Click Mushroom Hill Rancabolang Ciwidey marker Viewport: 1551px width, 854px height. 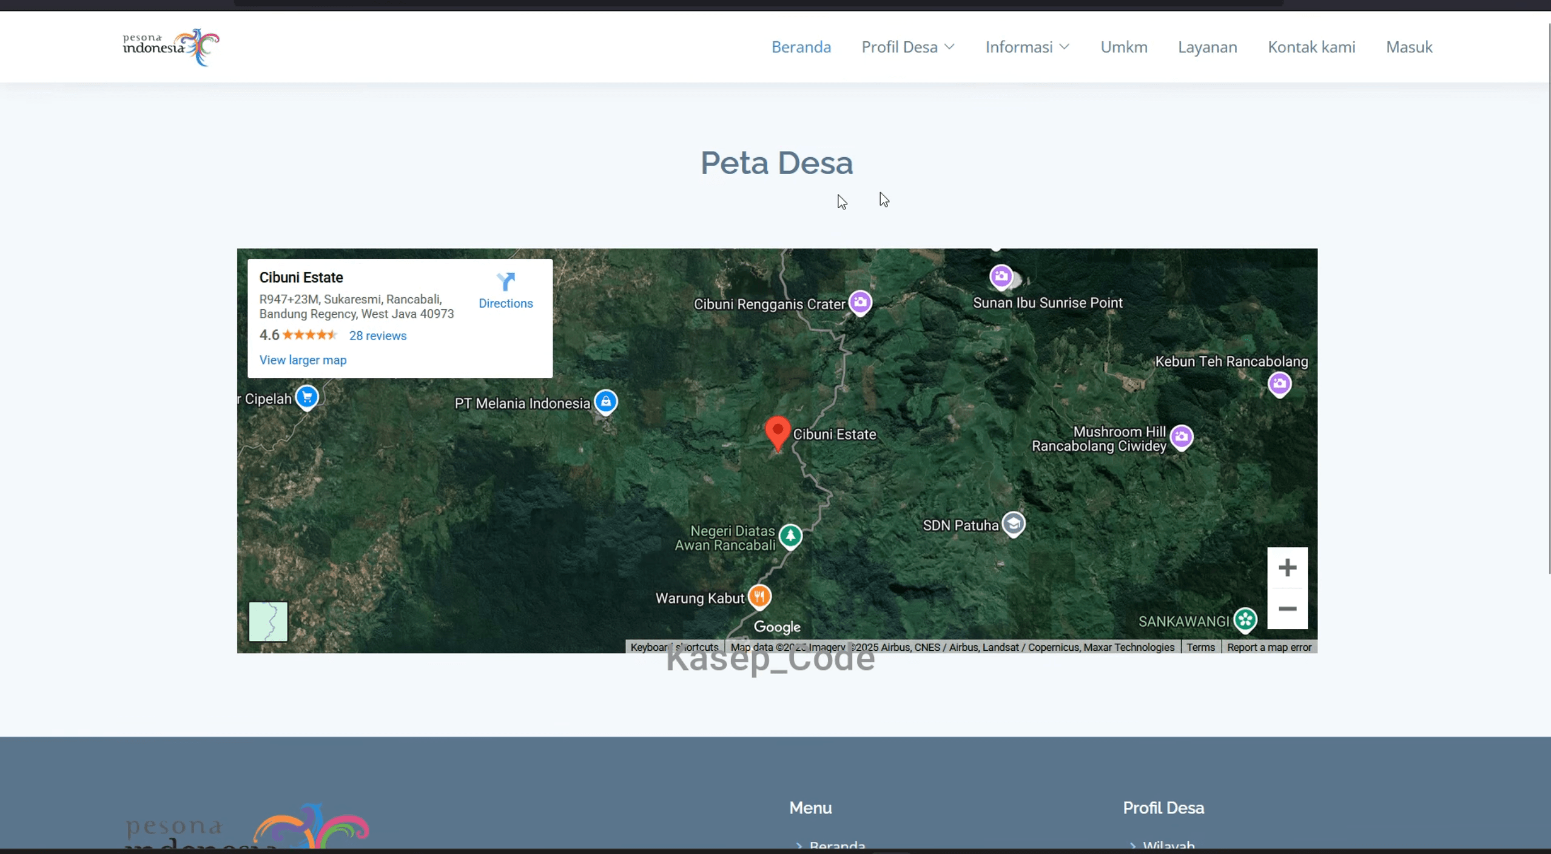click(1181, 437)
